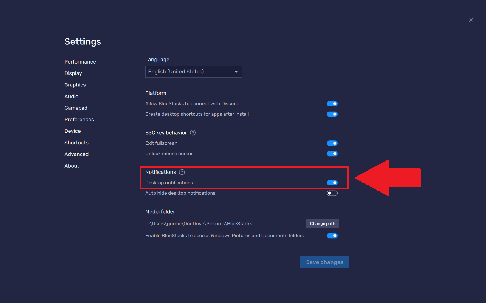Toggle Allow BlueStacks to connect with Discord
The image size is (486, 303).
(x=332, y=104)
